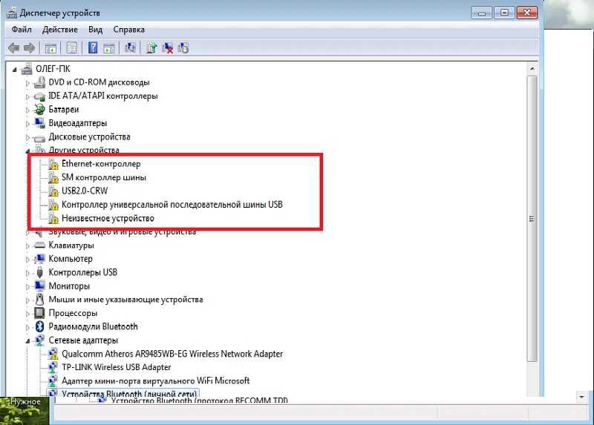This screenshot has height=425, width=594.
Task: Maximize the Диспетчер устройств window
Action: pyautogui.click(x=504, y=13)
